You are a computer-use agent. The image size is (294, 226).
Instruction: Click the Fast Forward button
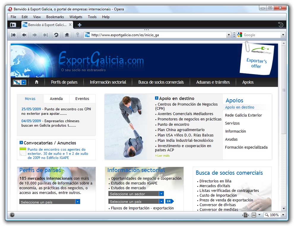click(45, 35)
